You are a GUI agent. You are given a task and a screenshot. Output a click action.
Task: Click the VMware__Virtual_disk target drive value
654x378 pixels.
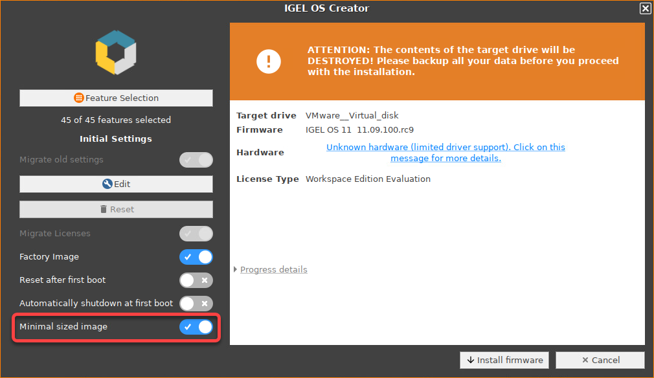pyautogui.click(x=352, y=116)
